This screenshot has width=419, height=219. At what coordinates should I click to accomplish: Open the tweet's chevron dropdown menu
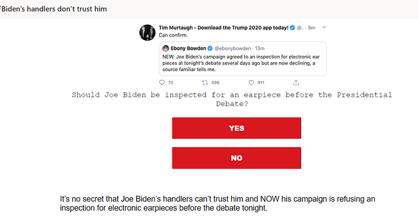pos(324,27)
